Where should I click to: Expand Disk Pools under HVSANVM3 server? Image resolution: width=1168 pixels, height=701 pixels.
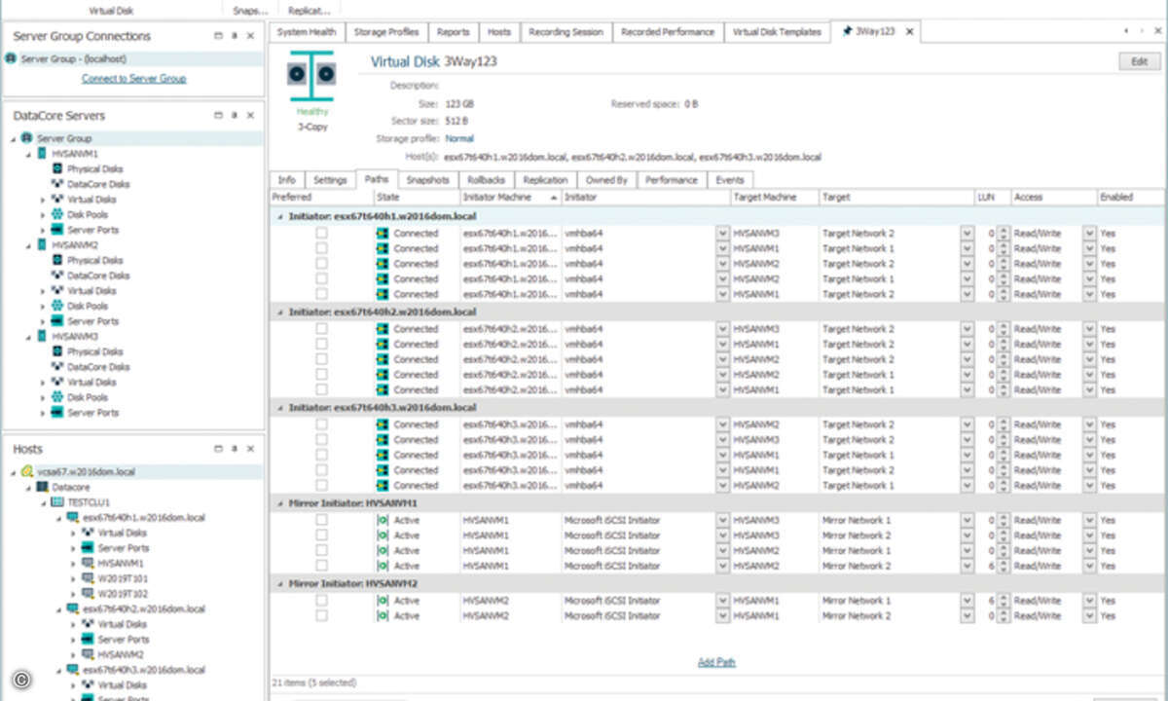tap(43, 397)
